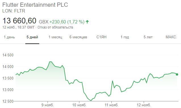Switch to the "1 месяц" range

(55, 37)
